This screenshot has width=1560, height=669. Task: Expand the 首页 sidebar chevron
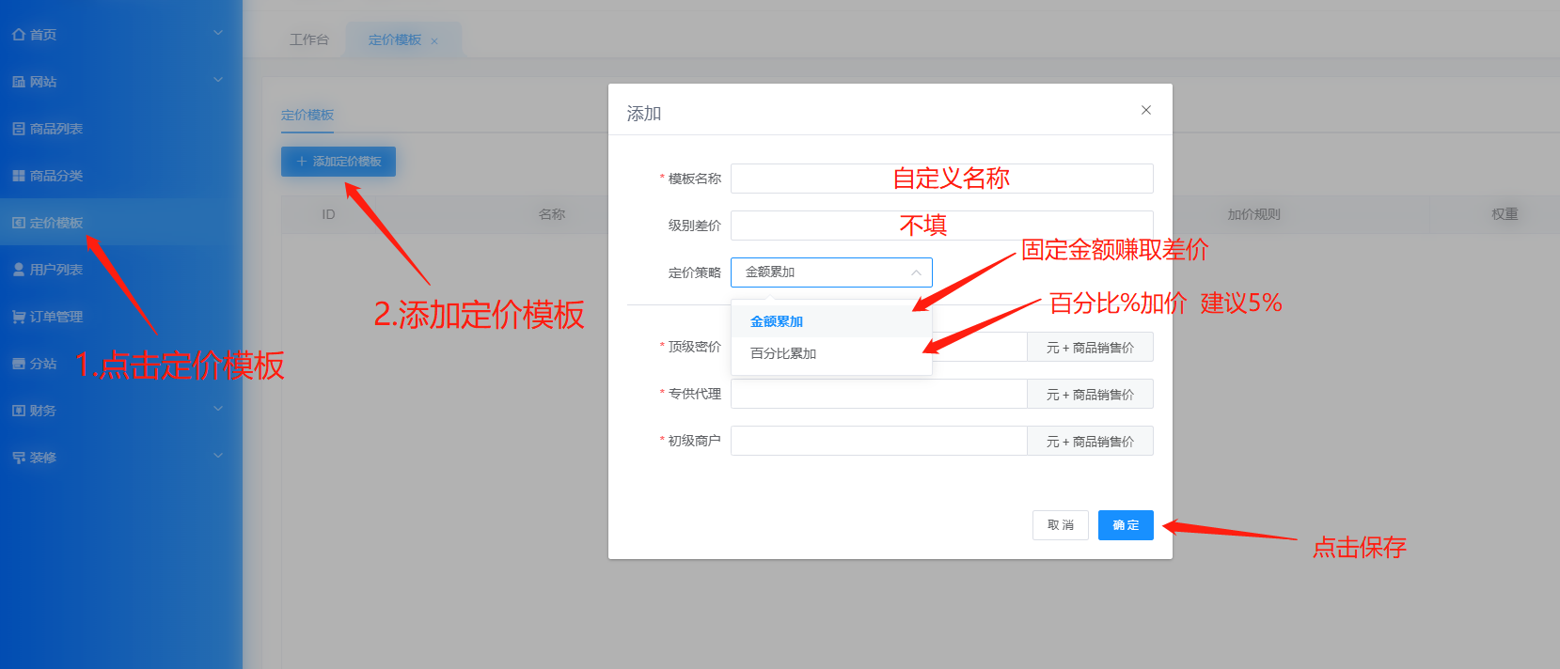tap(218, 33)
